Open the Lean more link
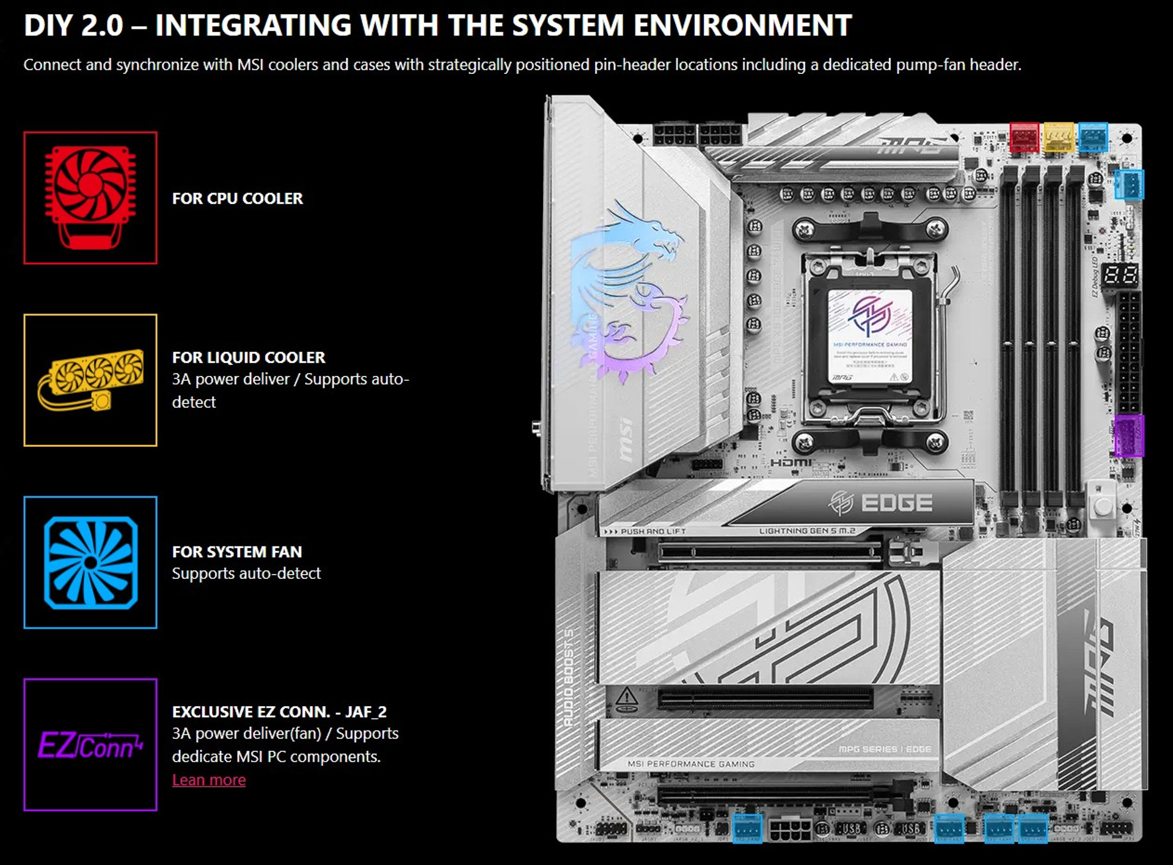 [x=209, y=780]
